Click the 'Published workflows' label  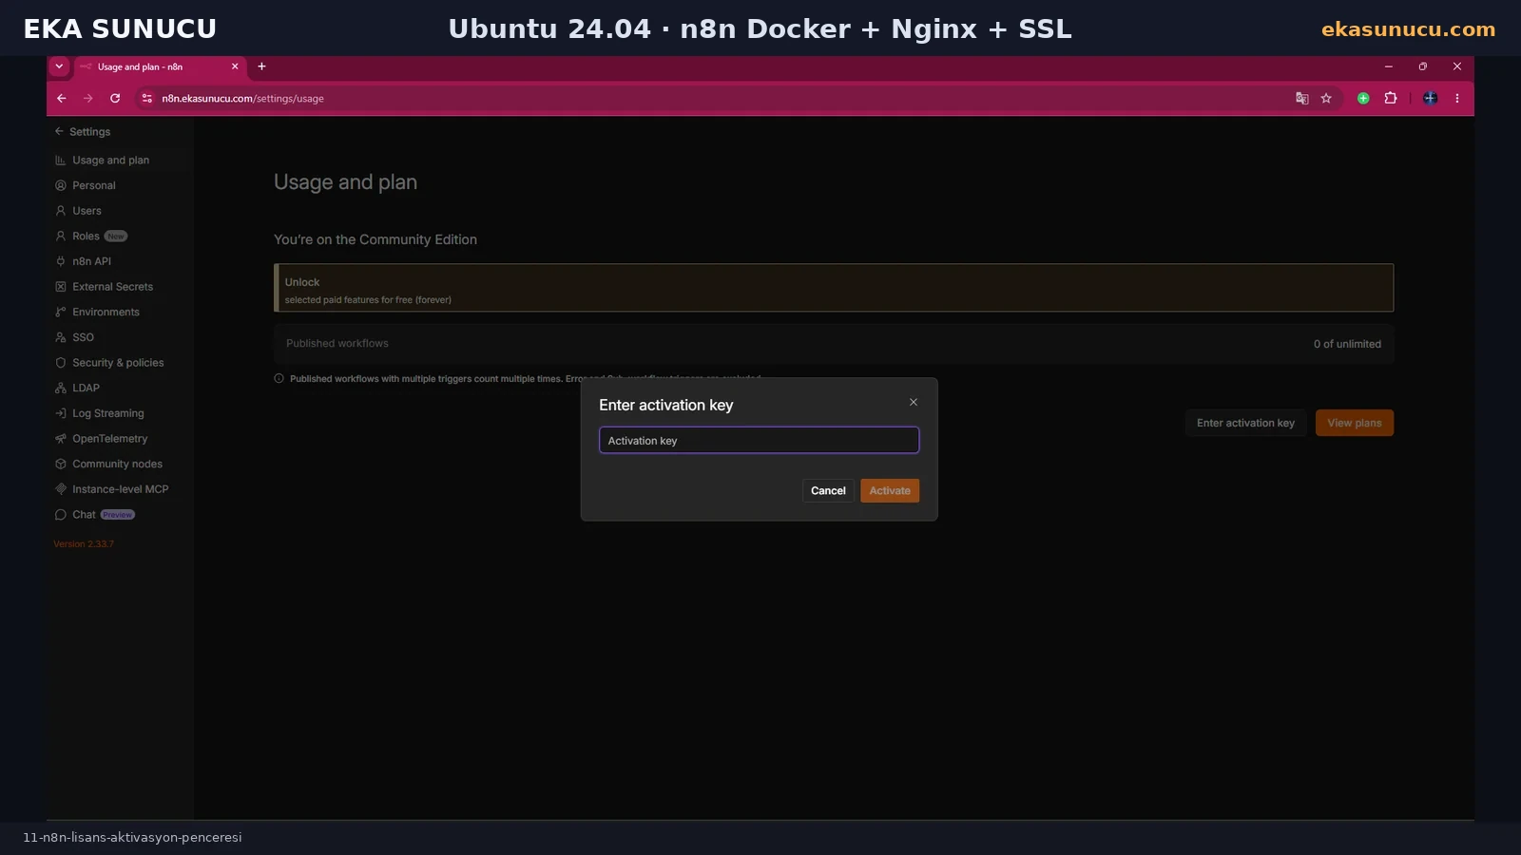click(x=337, y=344)
